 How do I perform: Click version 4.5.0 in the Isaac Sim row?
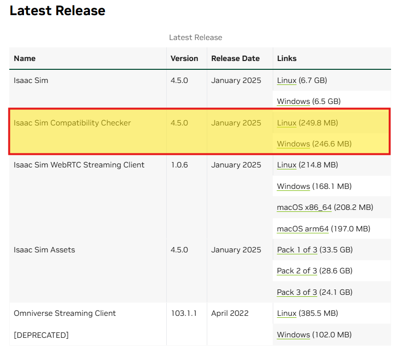point(179,81)
